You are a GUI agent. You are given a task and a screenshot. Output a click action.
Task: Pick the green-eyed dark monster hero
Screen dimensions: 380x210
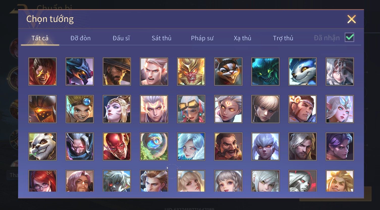click(265, 72)
